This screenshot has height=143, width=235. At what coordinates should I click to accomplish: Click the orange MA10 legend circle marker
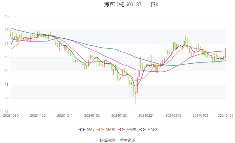(x=101, y=129)
